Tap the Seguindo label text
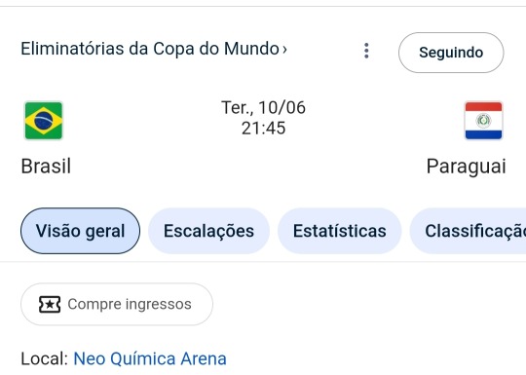The width and height of the screenshot is (526, 375). (x=451, y=53)
